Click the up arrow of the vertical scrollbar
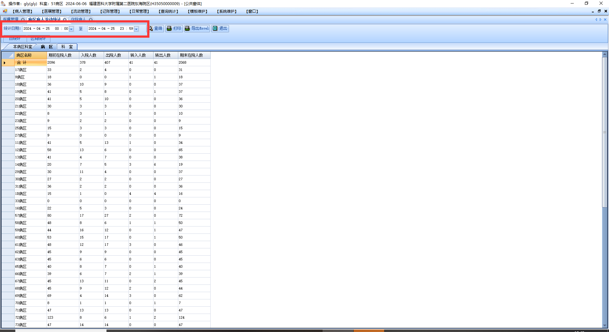Image resolution: width=609 pixels, height=332 pixels. click(x=605, y=54)
